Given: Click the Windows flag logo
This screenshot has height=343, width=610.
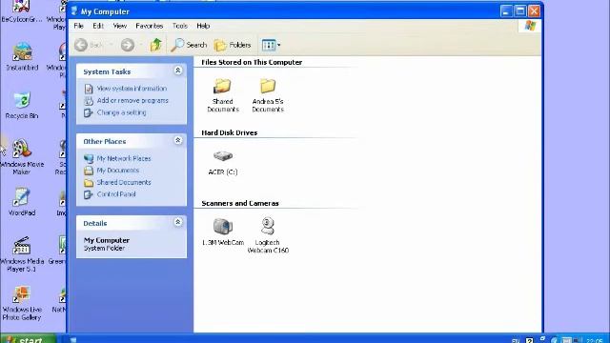Looking at the screenshot, I should (x=530, y=26).
